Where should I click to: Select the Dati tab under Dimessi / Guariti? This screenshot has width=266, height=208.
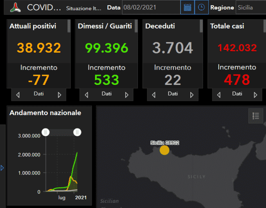tap(106, 94)
